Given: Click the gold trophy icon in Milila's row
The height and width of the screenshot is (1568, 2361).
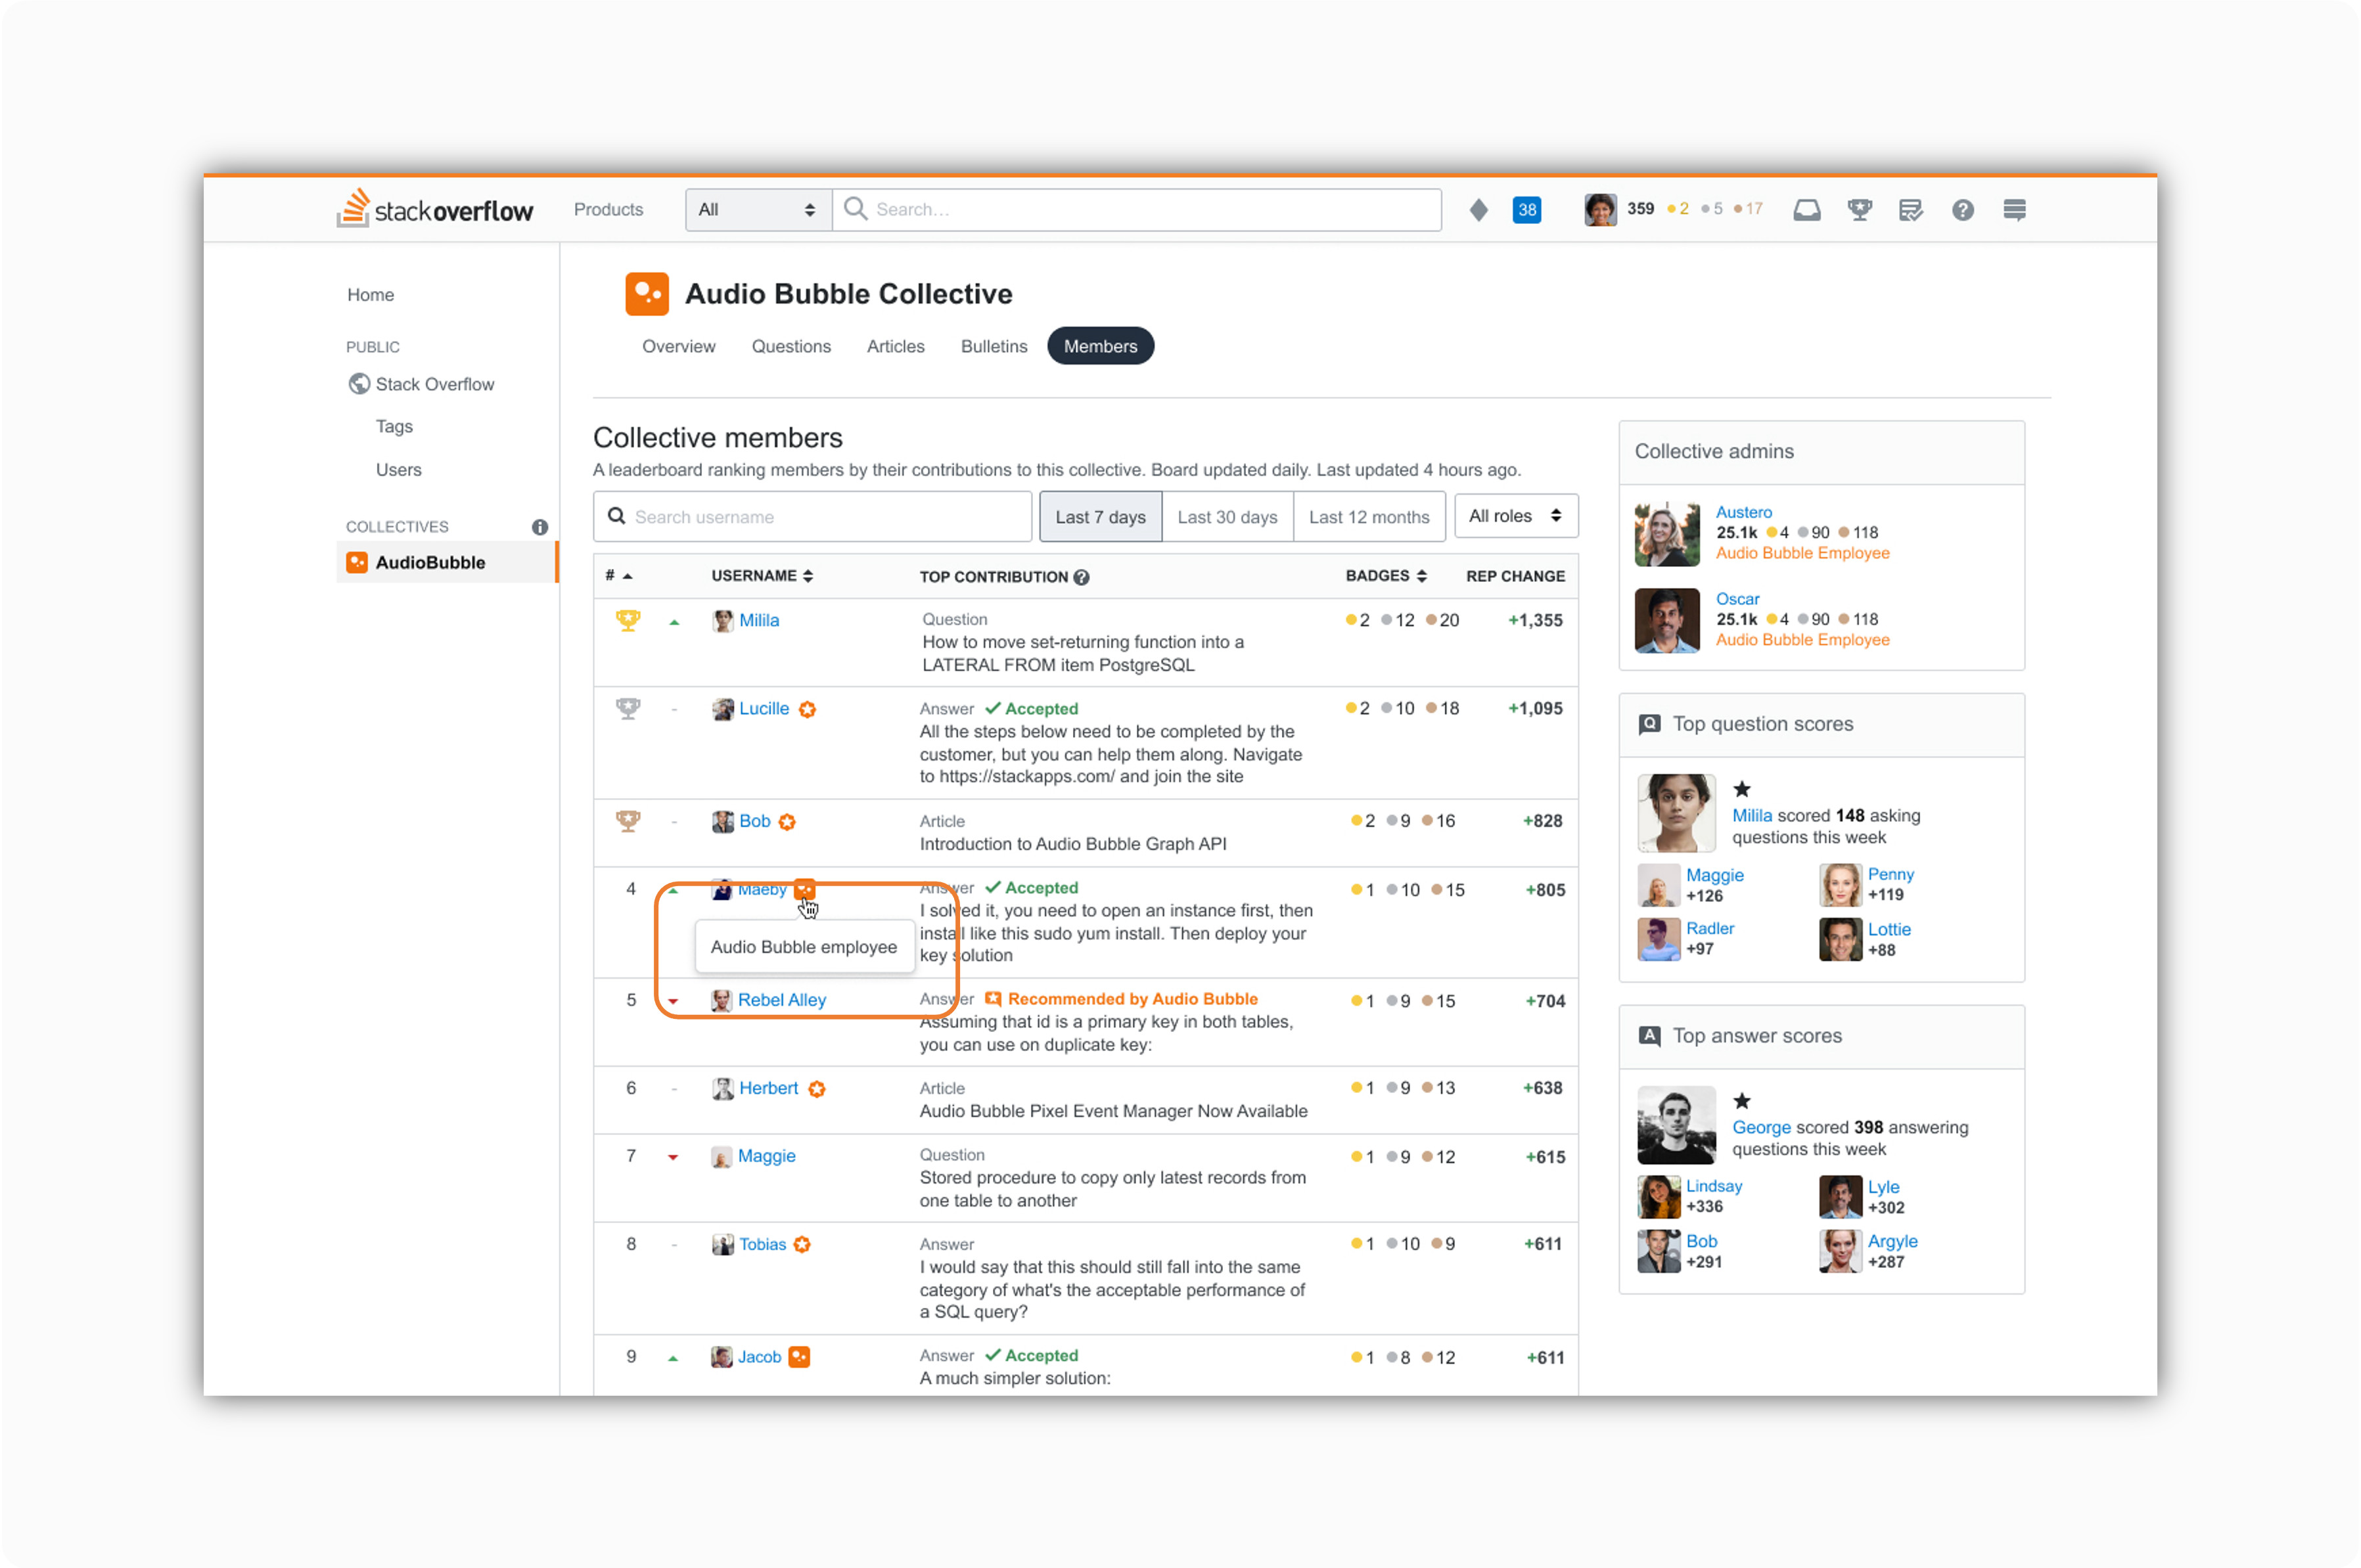Looking at the screenshot, I should (628, 621).
